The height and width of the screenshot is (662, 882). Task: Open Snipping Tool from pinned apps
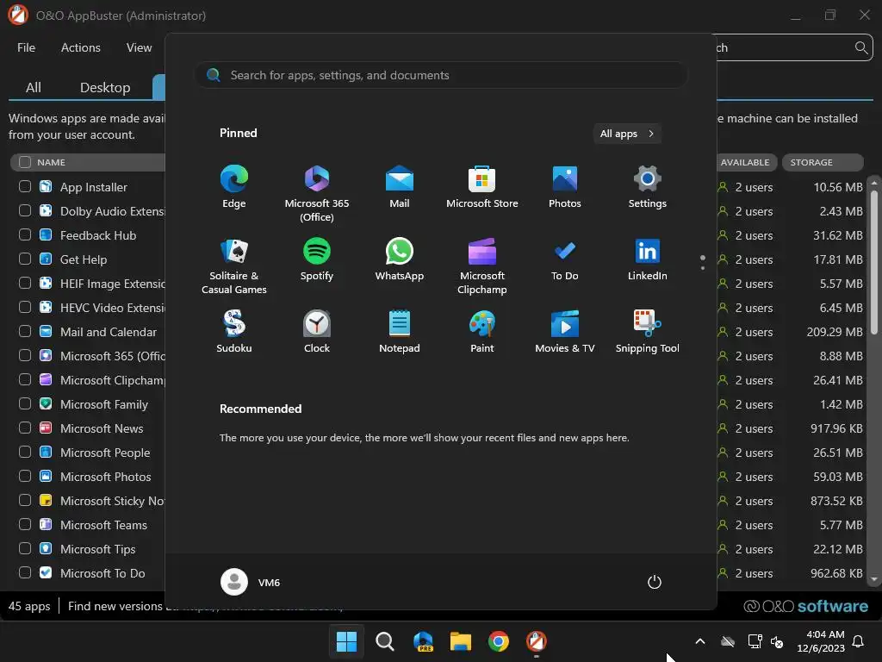648,332
